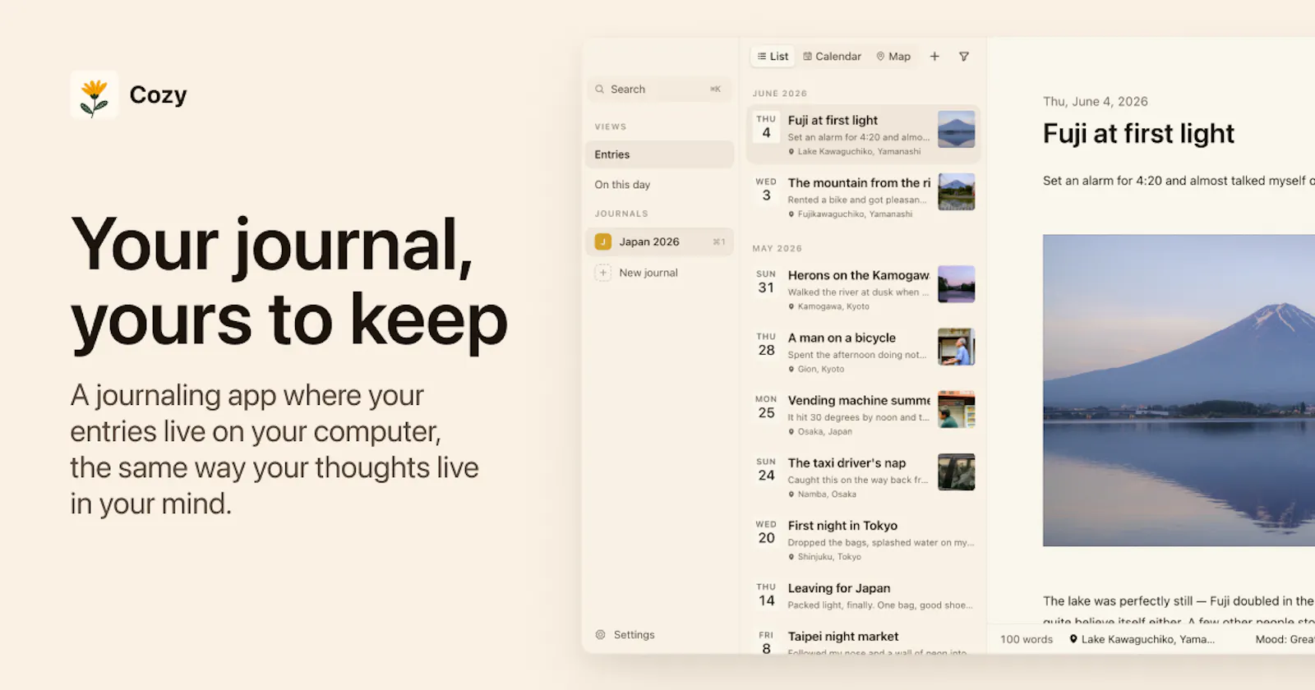Viewport: 1315px width, 690px height.
Task: Click the yellow J journal icon
Action: coord(603,241)
